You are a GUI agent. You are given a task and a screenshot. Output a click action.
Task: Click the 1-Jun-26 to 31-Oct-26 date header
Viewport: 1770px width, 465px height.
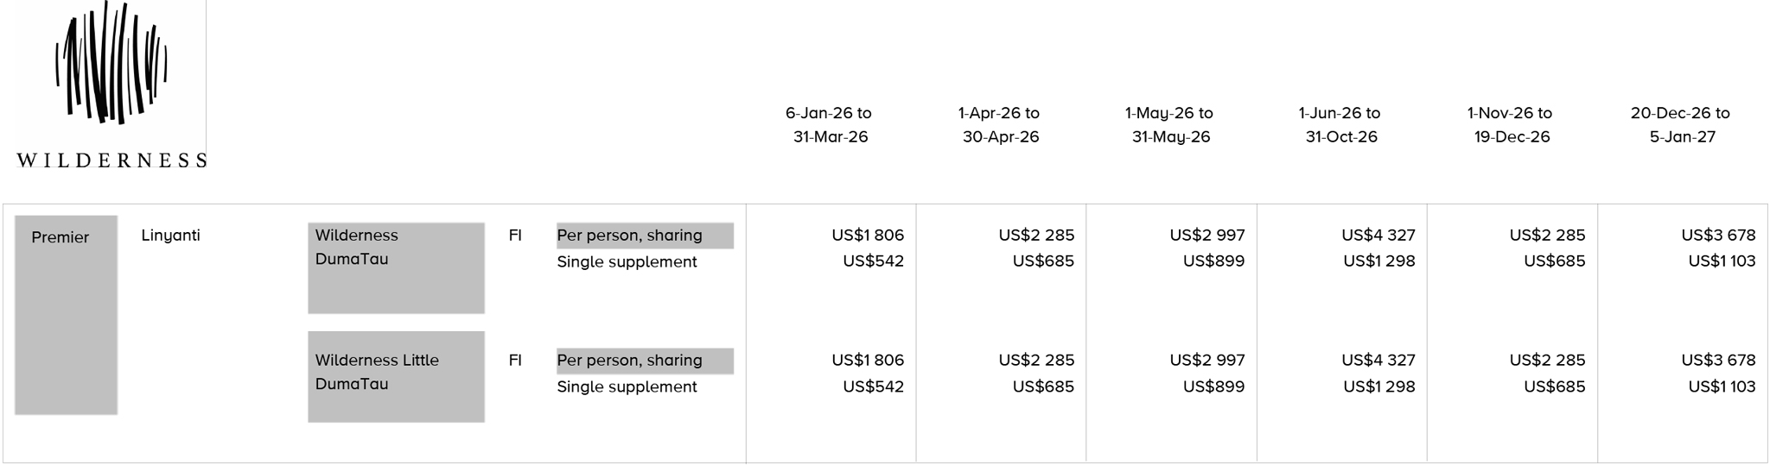(1340, 125)
